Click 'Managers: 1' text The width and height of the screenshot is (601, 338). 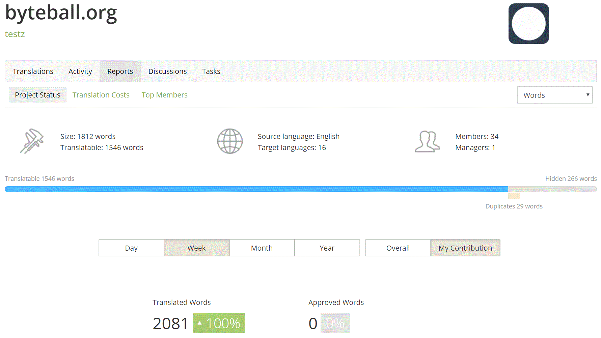[x=475, y=147]
